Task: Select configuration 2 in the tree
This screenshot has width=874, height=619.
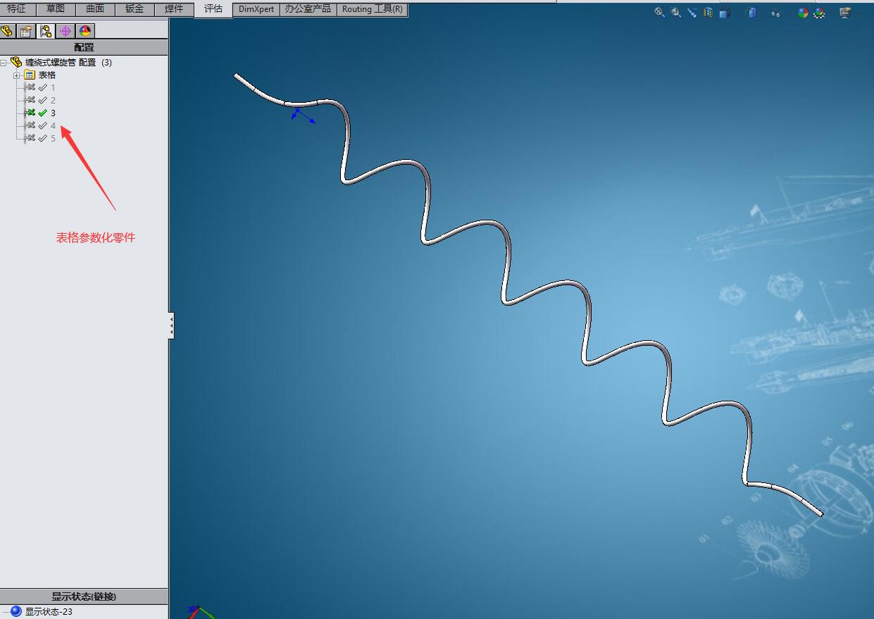Action: tap(53, 100)
